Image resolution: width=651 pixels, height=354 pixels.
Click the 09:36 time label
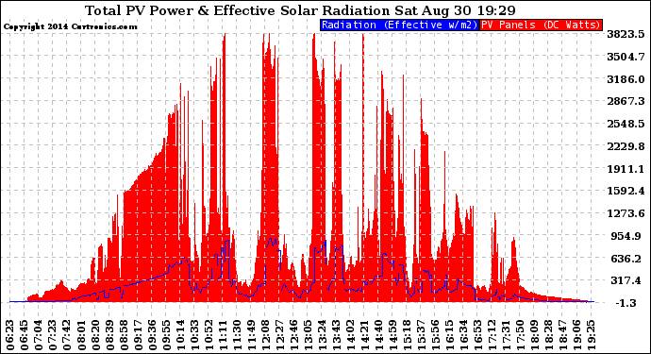tap(152, 334)
